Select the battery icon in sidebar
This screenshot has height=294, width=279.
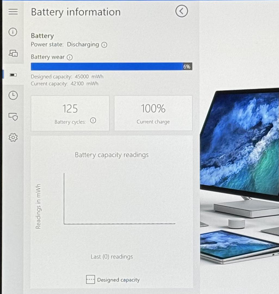pyautogui.click(x=13, y=75)
